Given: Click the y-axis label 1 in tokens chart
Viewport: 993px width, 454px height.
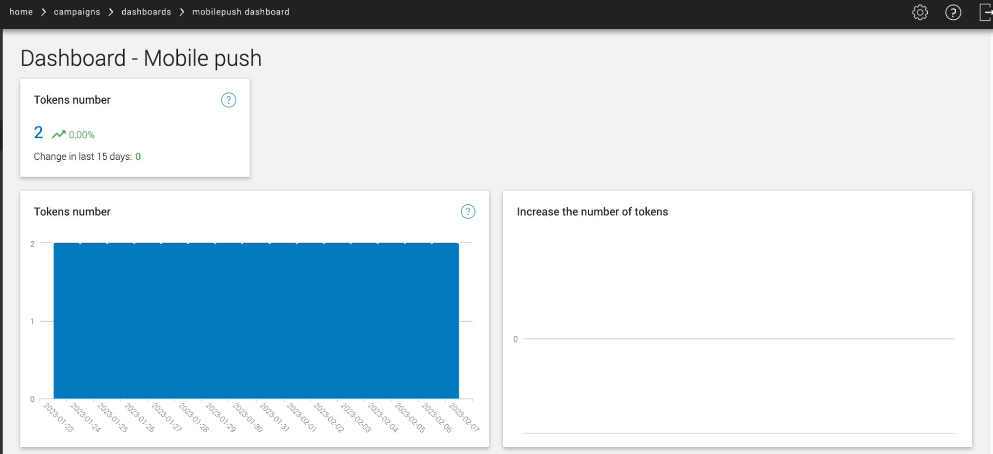Looking at the screenshot, I should coord(32,322).
